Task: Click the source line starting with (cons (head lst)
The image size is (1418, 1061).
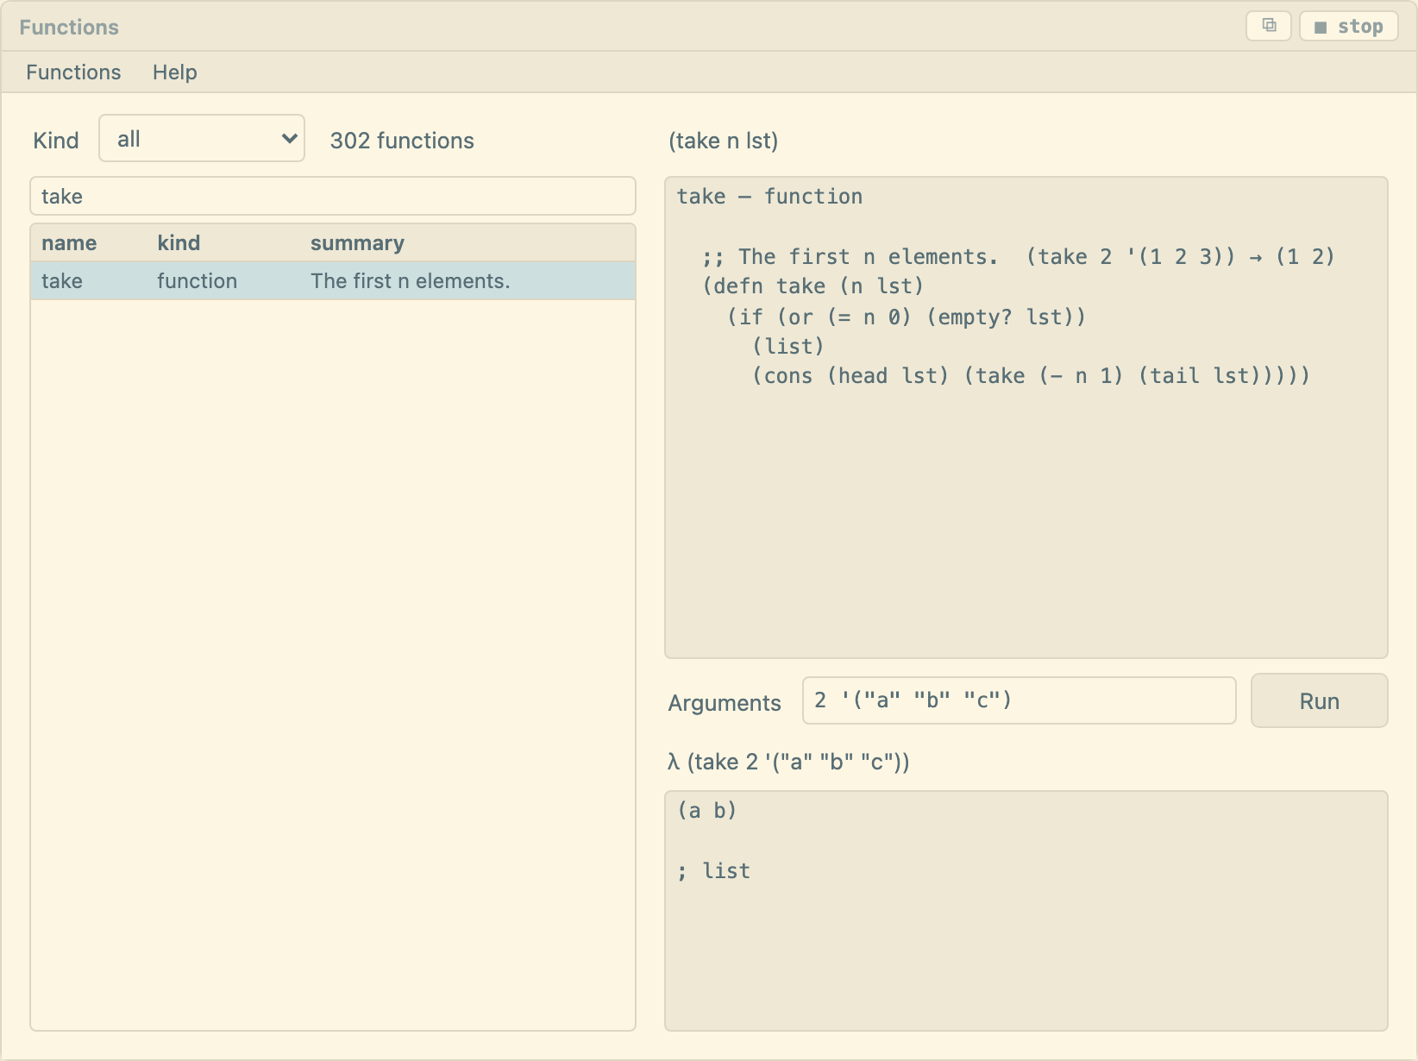Action: point(1031,376)
